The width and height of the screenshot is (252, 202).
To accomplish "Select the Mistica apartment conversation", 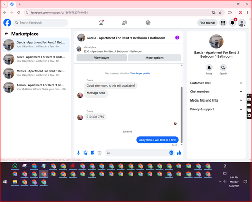I will pyautogui.click(x=35, y=73).
